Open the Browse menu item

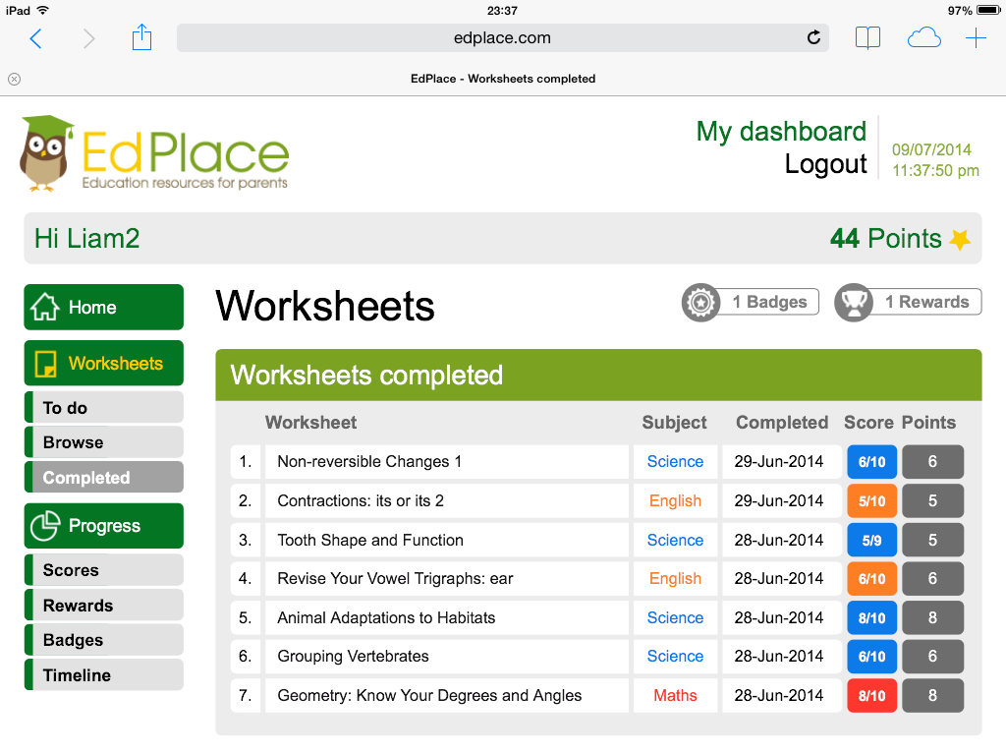point(104,442)
